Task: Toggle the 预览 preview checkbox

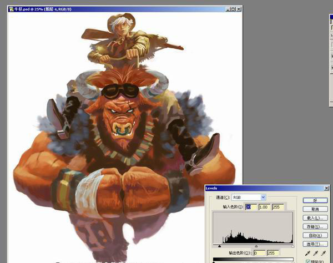Action: coord(308,261)
